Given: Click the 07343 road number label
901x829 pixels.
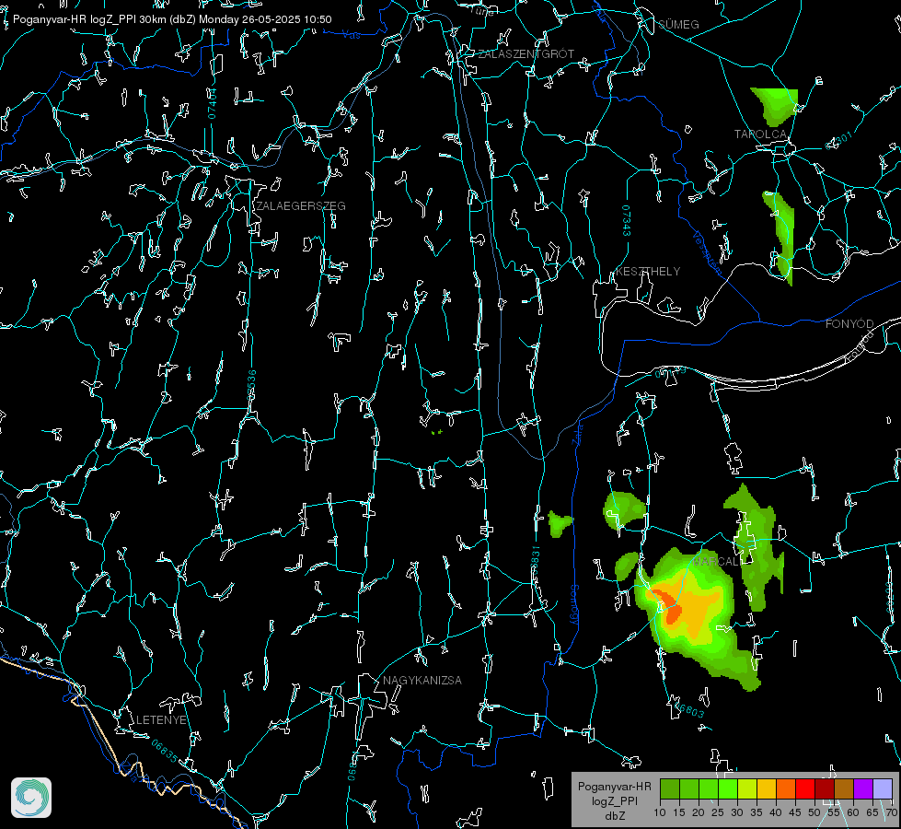Looking at the screenshot, I should (x=626, y=221).
